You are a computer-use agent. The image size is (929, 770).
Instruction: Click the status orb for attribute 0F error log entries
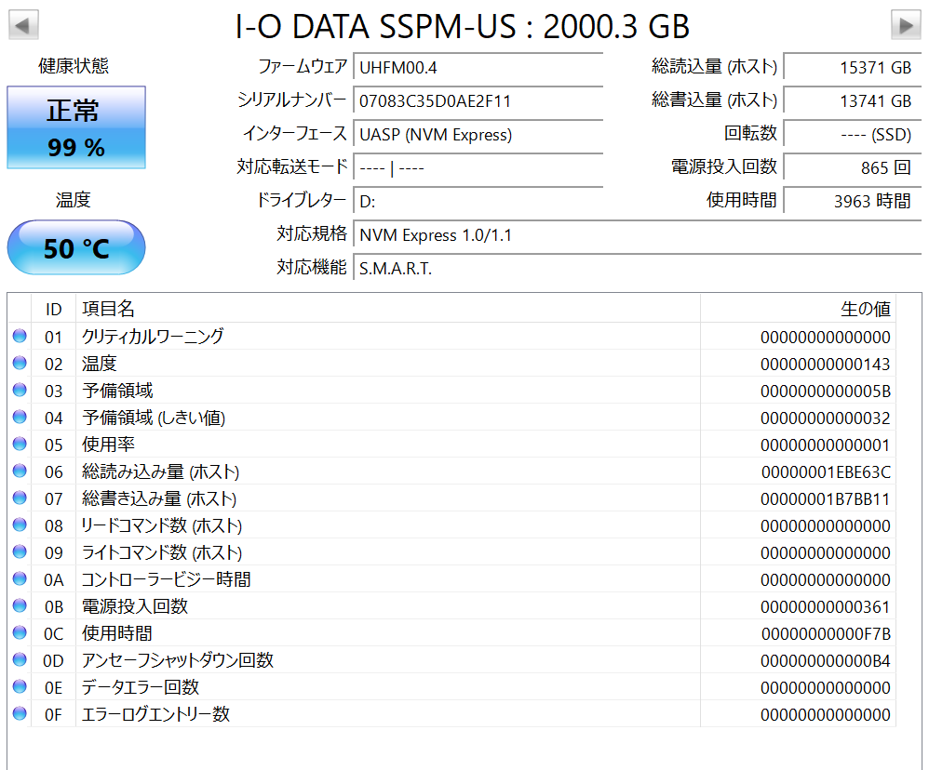point(20,714)
